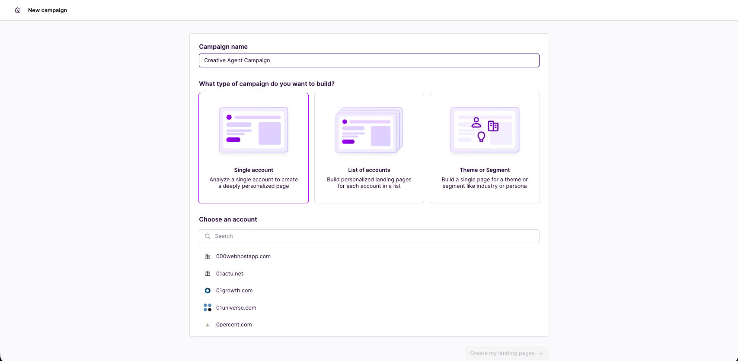Choose the List of accounts option
Image resolution: width=738 pixels, height=361 pixels.
(x=369, y=170)
